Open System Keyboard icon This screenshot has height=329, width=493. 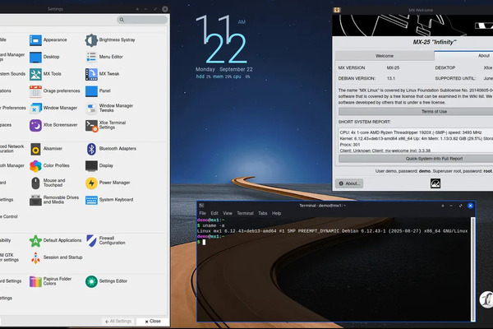[x=91, y=200]
